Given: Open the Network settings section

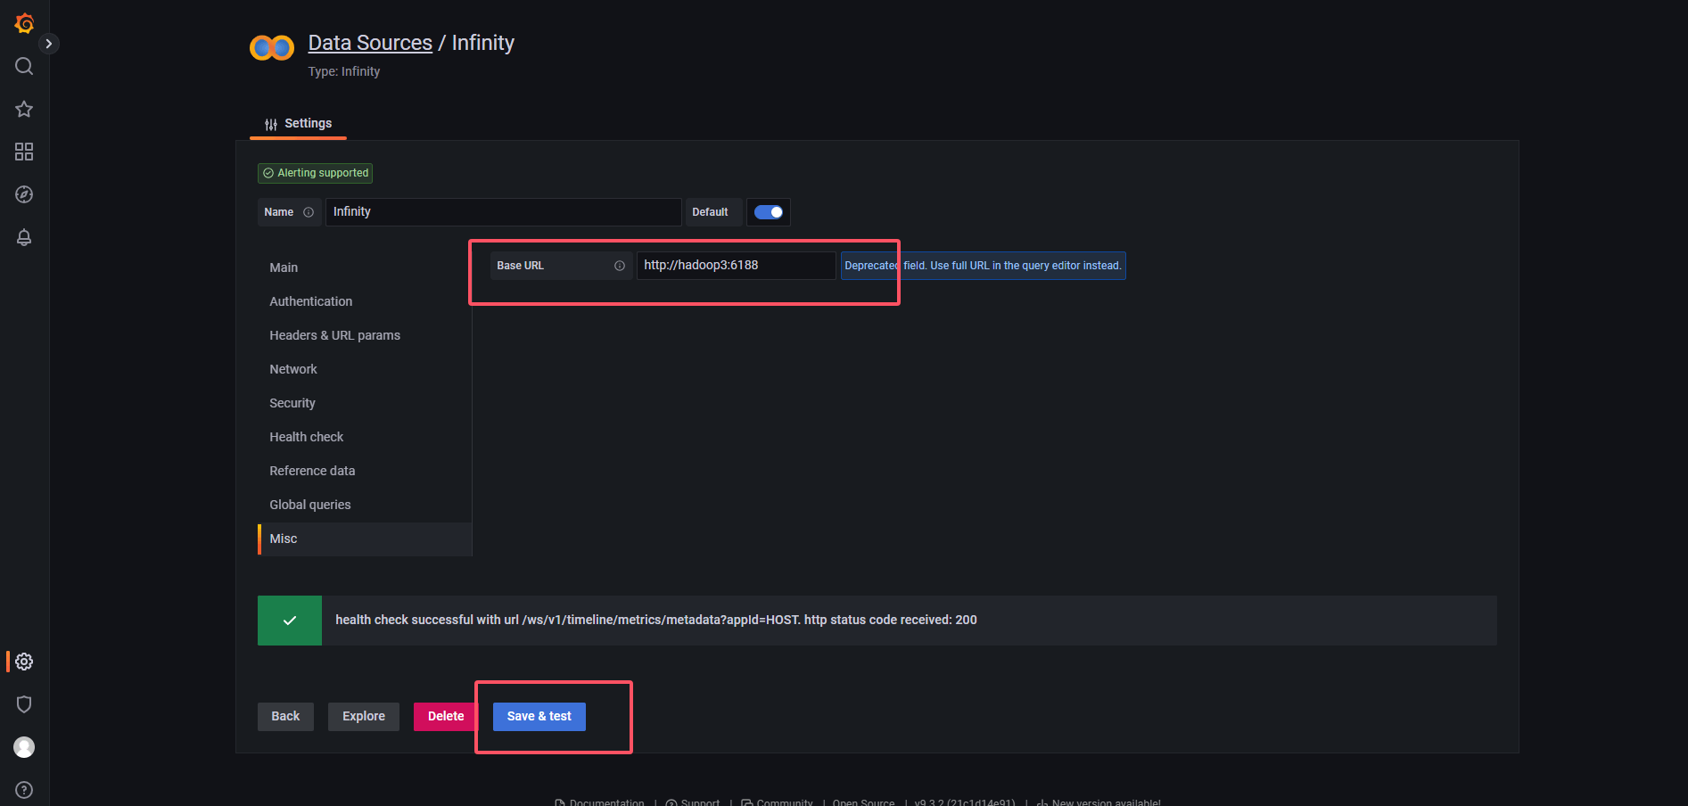Looking at the screenshot, I should 365,369.
